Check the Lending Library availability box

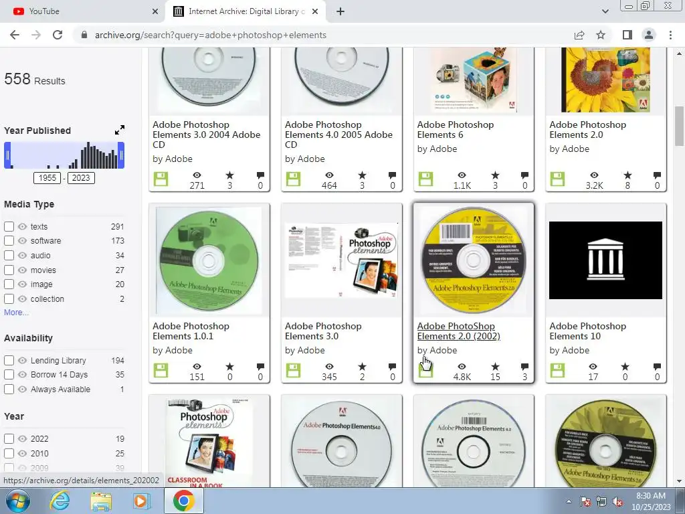click(x=9, y=361)
